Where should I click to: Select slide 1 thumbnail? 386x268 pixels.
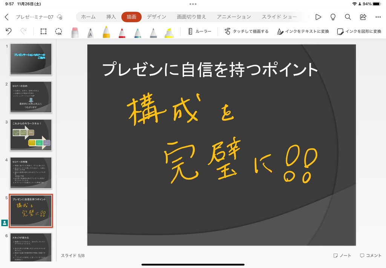[31, 59]
